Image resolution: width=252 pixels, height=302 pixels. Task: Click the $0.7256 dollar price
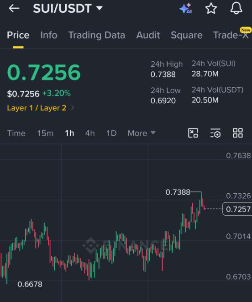(23, 94)
